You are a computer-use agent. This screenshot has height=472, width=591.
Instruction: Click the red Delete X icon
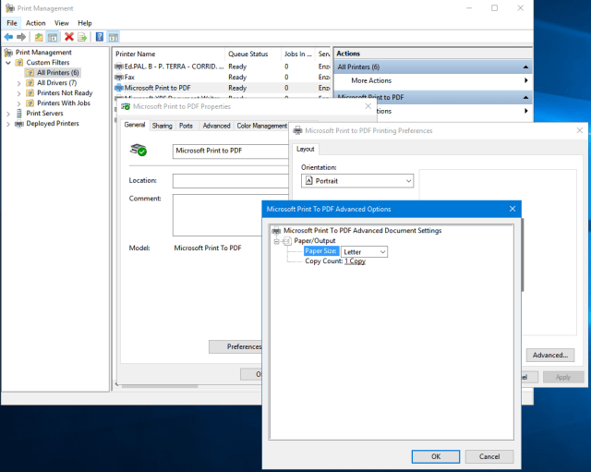[69, 37]
